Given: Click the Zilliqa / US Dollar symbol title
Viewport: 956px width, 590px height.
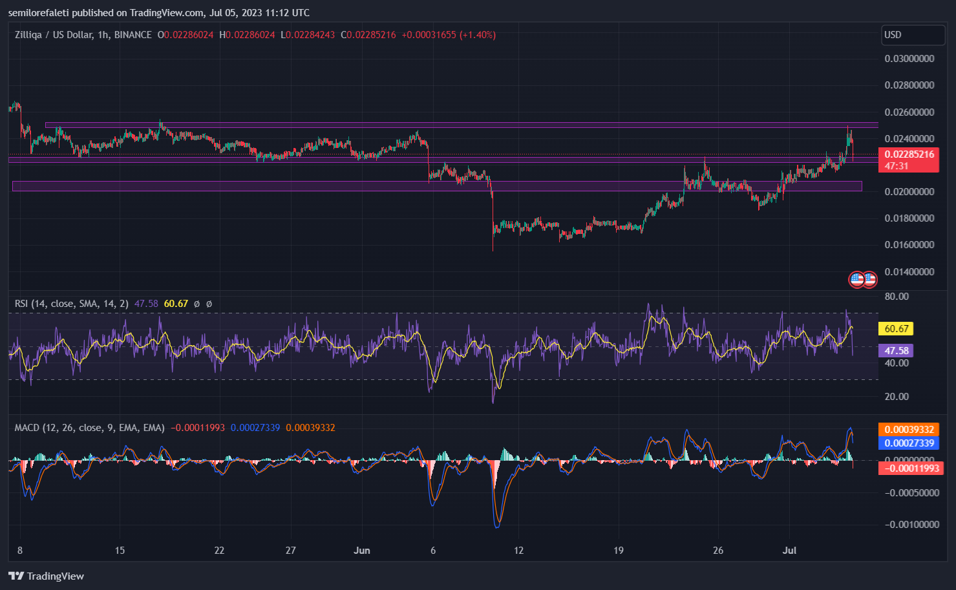Looking at the screenshot, I should click(83, 35).
